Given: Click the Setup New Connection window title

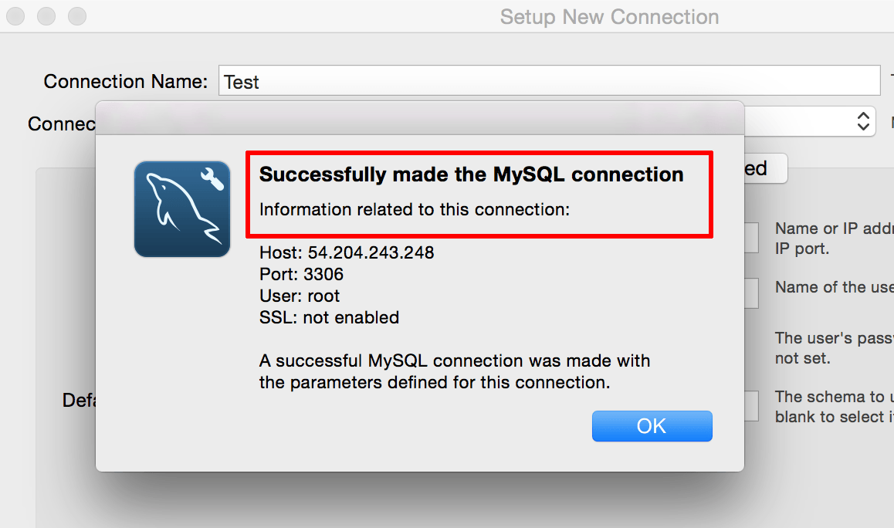Looking at the screenshot, I should point(609,17).
